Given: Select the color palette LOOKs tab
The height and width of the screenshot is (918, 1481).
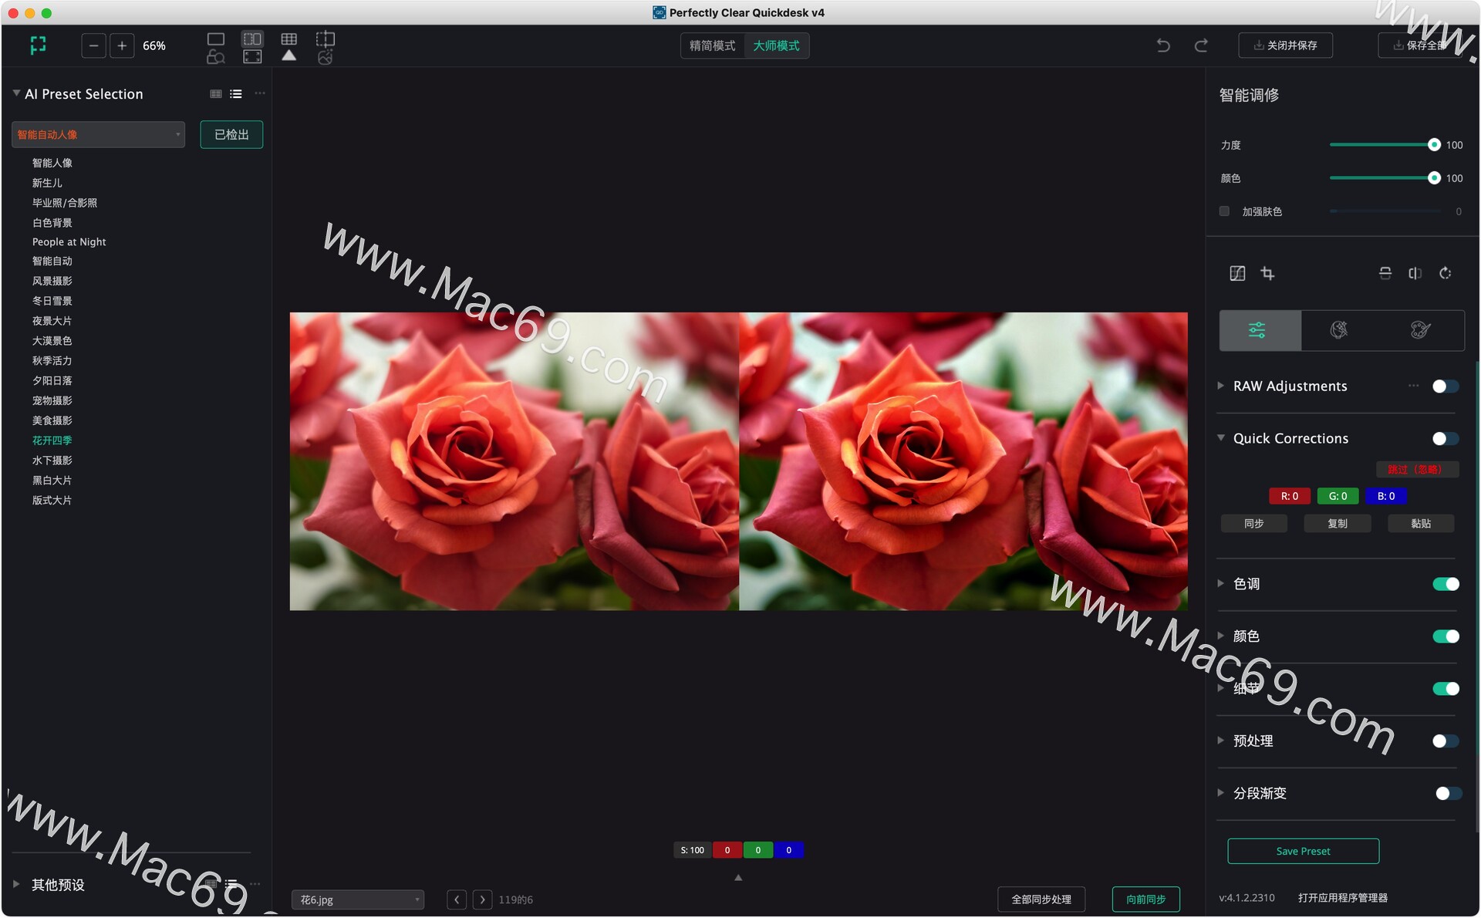Looking at the screenshot, I should pyautogui.click(x=1421, y=330).
